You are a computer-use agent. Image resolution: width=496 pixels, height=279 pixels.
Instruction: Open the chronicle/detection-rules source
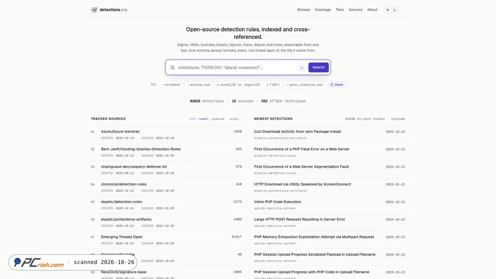[124, 184]
